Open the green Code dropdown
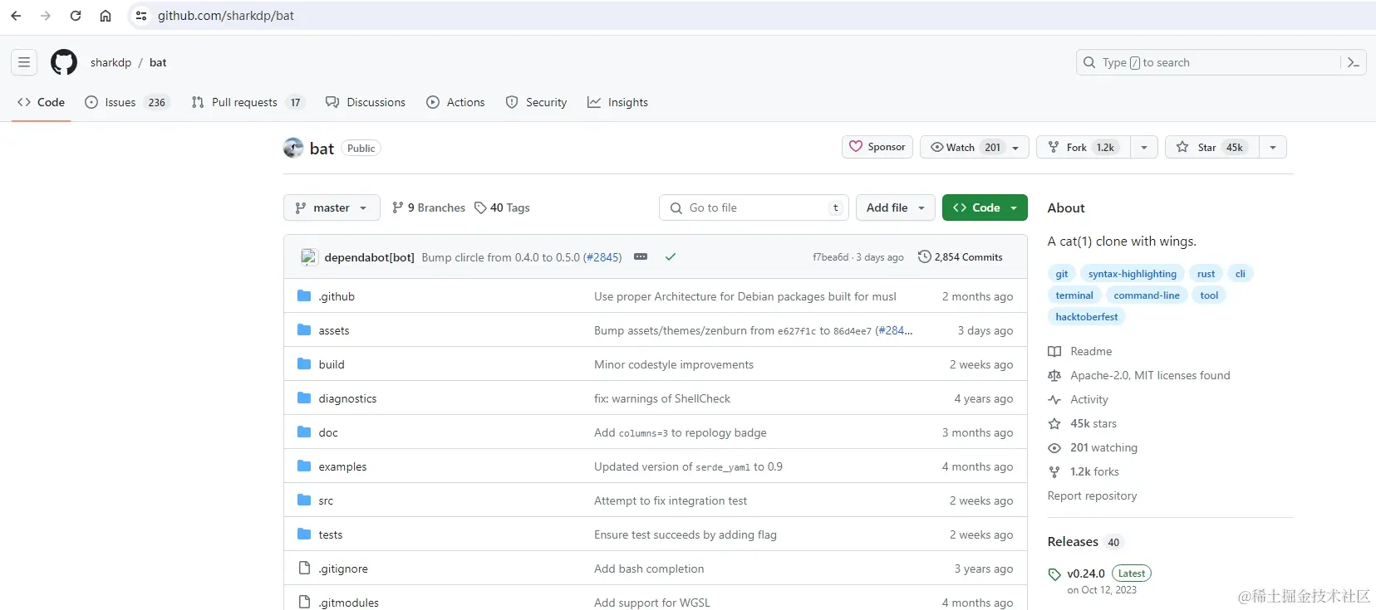 pyautogui.click(x=985, y=207)
